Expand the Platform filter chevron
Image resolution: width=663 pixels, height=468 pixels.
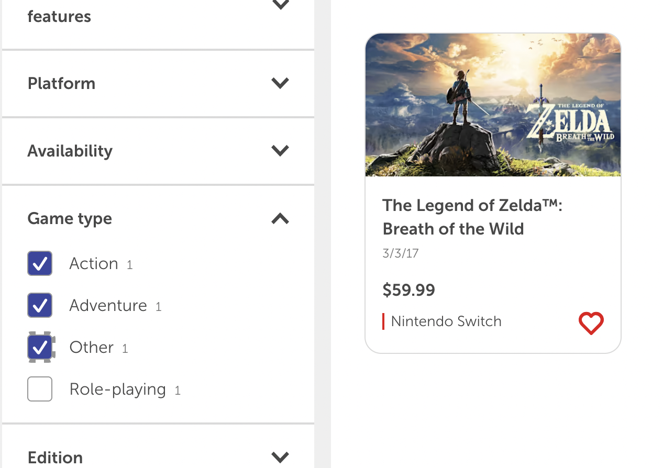pyautogui.click(x=280, y=83)
